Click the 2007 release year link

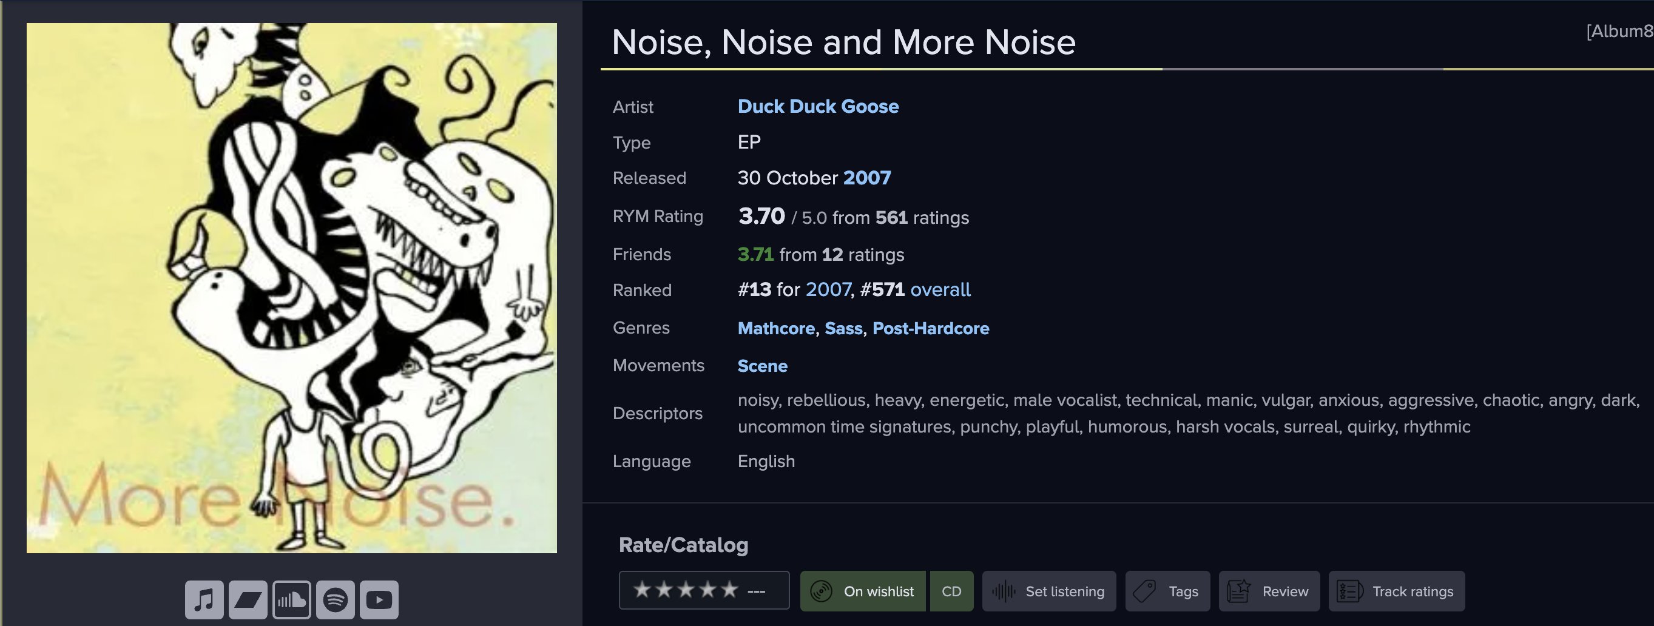pyautogui.click(x=867, y=178)
